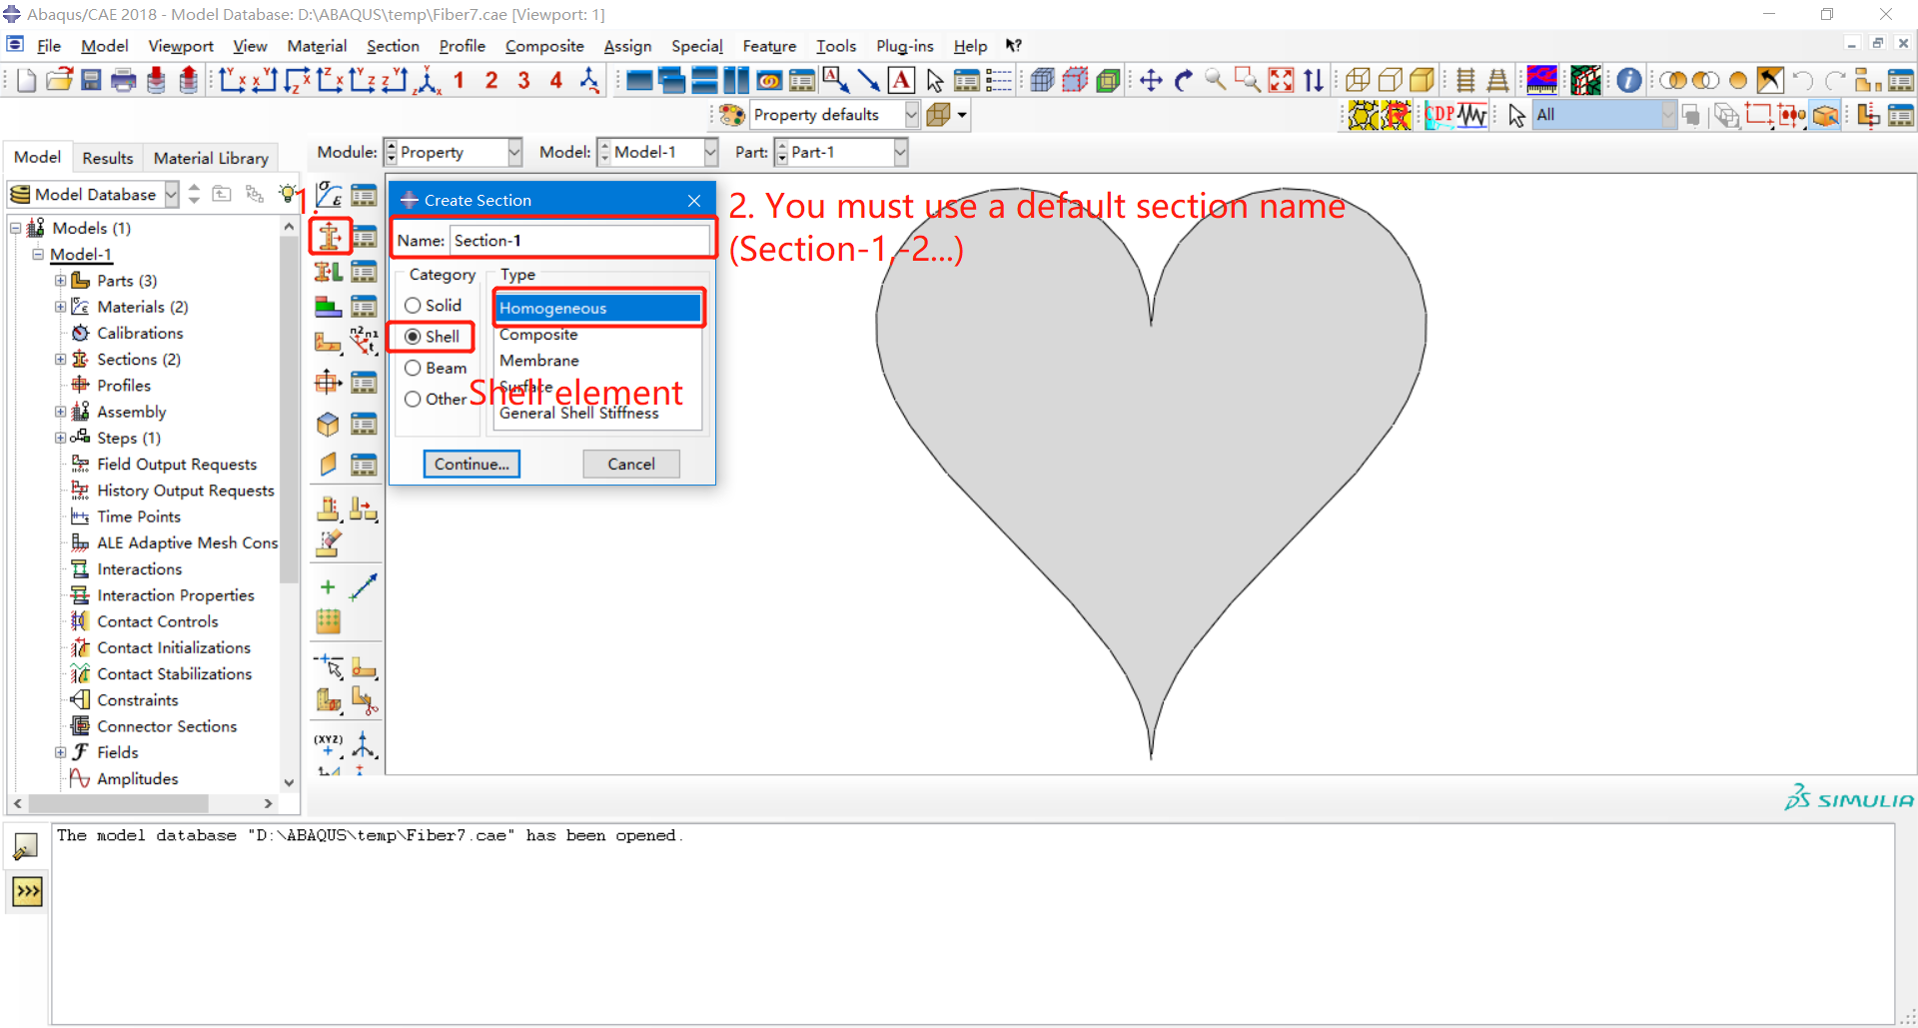Image resolution: width=1918 pixels, height=1028 pixels.
Task: Click the Save model database icon
Action: (91, 80)
